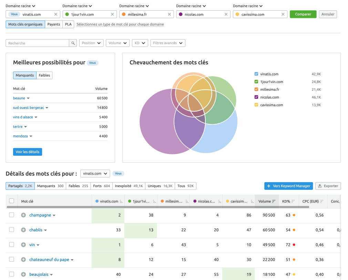The width and height of the screenshot is (348, 280).
Task: Sort by millesima column sort icon
Action: [x=187, y=201]
